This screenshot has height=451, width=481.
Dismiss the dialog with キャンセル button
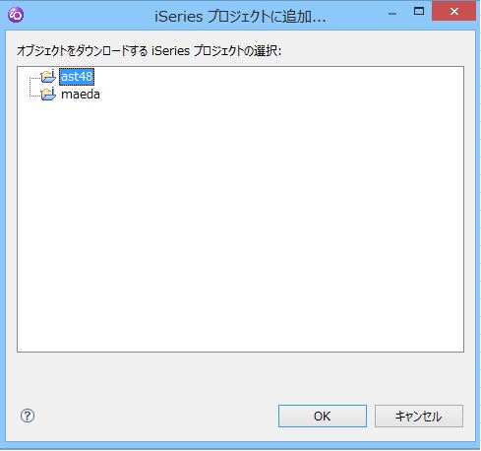(x=419, y=416)
